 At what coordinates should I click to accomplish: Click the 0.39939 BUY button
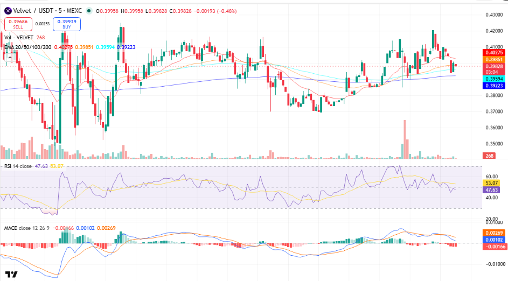coord(67,24)
